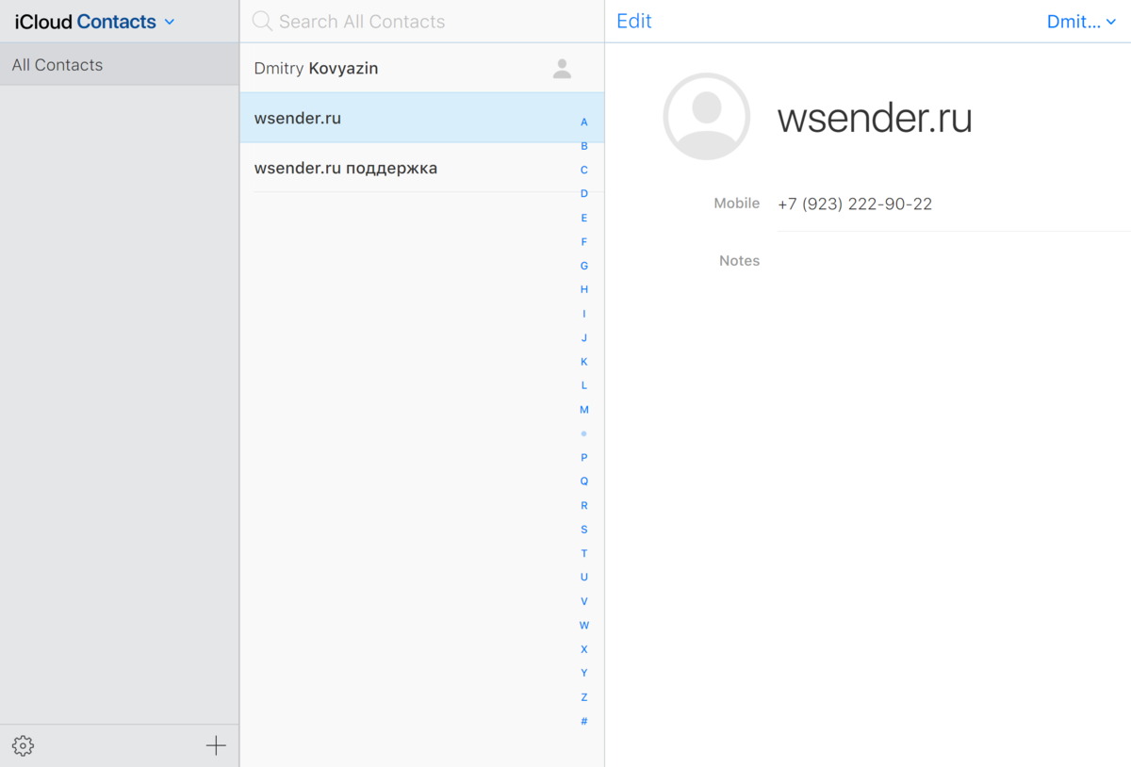Jump to letter K in index

click(584, 362)
